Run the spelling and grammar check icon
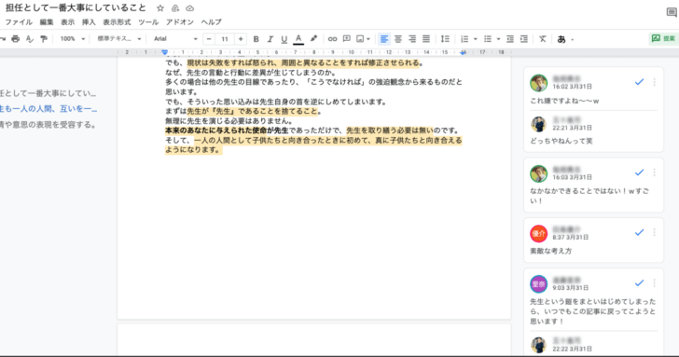Image resolution: width=679 pixels, height=357 pixels. (30, 39)
